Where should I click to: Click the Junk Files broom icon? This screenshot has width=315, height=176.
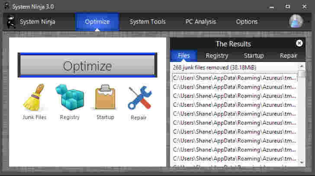click(34, 98)
